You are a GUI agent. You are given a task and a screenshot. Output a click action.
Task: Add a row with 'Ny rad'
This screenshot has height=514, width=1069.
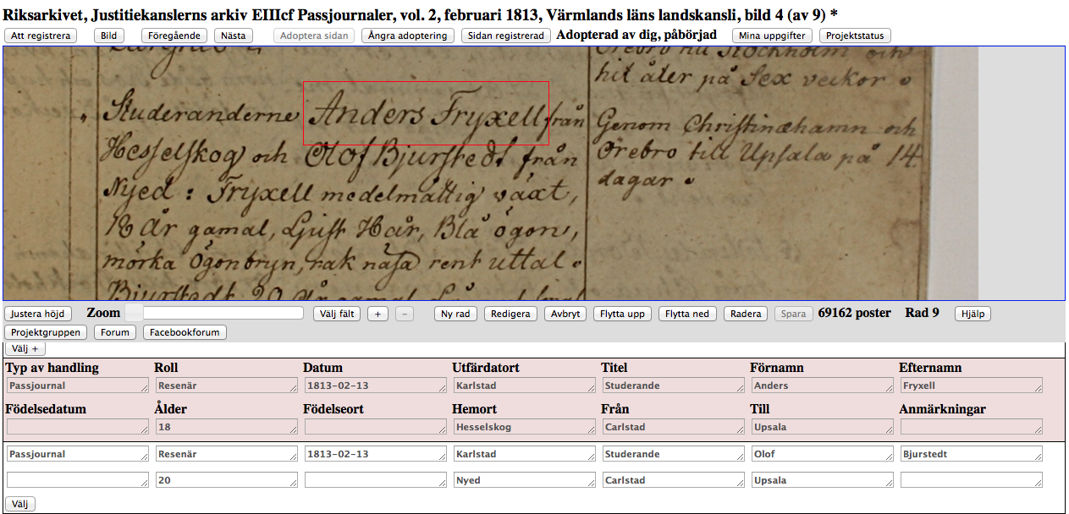(x=456, y=314)
